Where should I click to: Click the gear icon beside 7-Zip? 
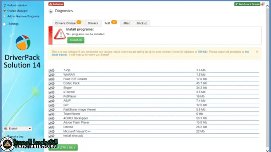click(x=53, y=70)
